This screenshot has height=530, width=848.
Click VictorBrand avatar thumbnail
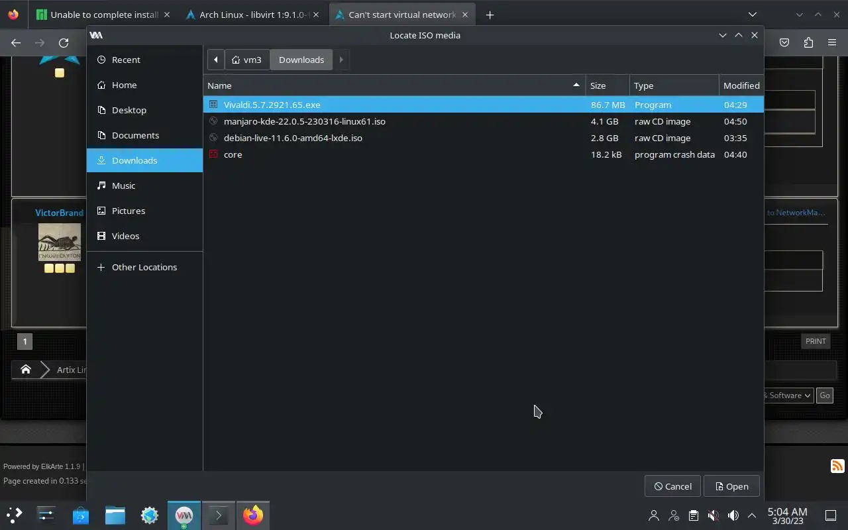point(60,242)
